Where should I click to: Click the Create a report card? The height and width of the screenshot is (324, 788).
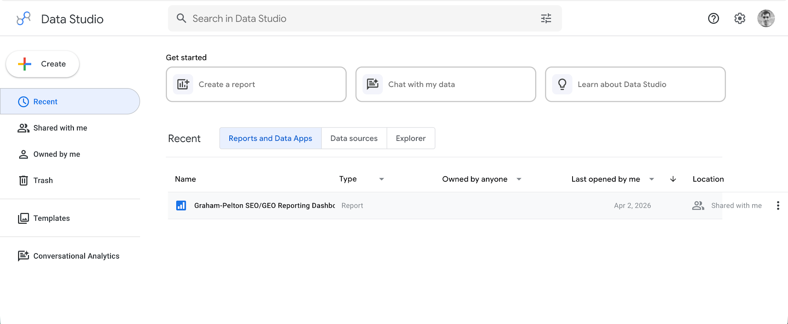click(256, 84)
